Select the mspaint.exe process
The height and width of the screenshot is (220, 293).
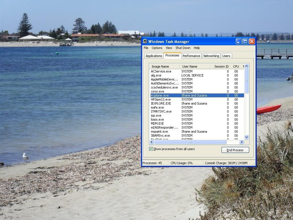[x=197, y=132]
